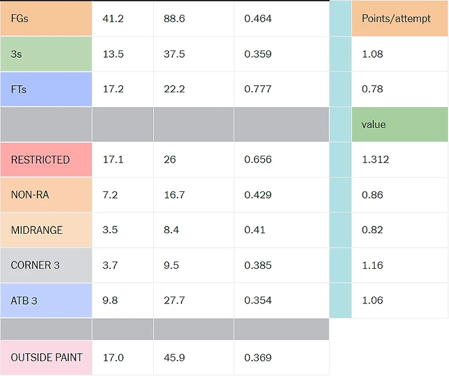Select the 0.464 percentage cell
449x376 pixels.
pyautogui.click(x=281, y=18)
